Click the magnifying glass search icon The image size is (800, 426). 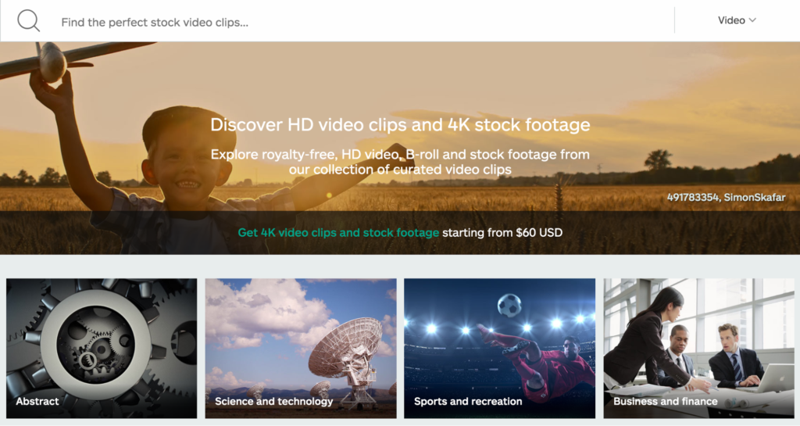pos(28,21)
